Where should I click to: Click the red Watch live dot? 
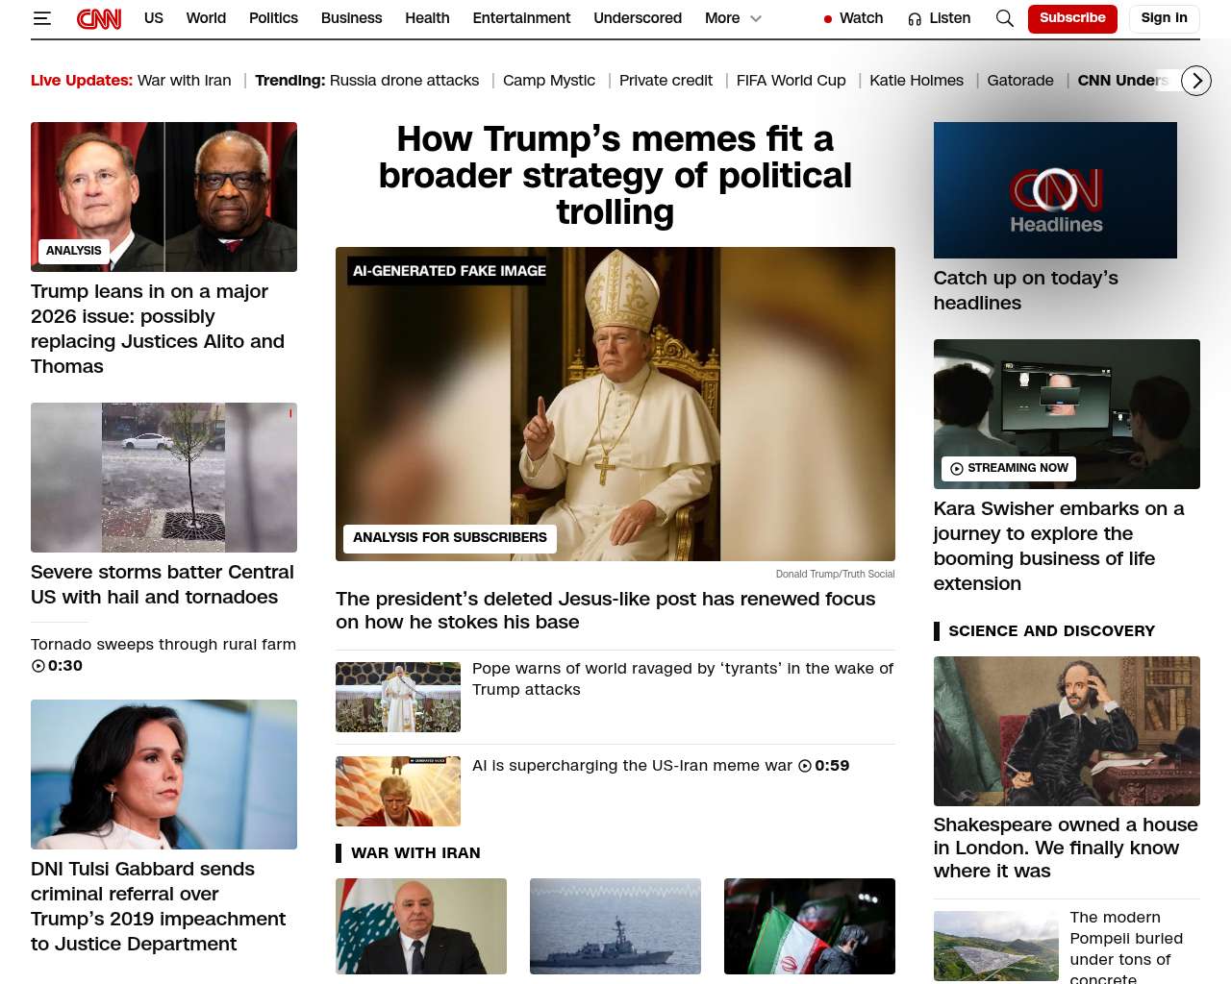point(828,19)
